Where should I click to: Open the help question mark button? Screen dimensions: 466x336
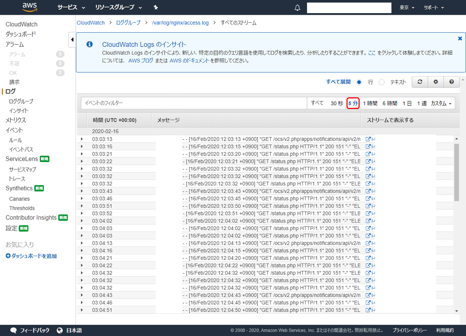(x=452, y=82)
